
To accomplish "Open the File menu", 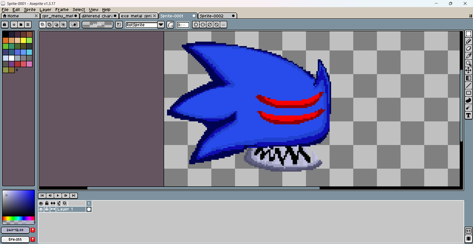I will click(x=5, y=9).
